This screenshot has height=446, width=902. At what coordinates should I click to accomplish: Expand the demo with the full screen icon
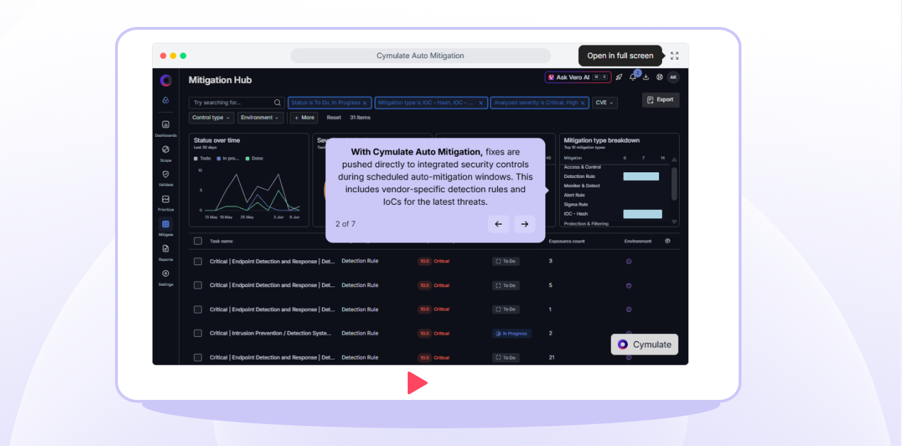coord(675,56)
